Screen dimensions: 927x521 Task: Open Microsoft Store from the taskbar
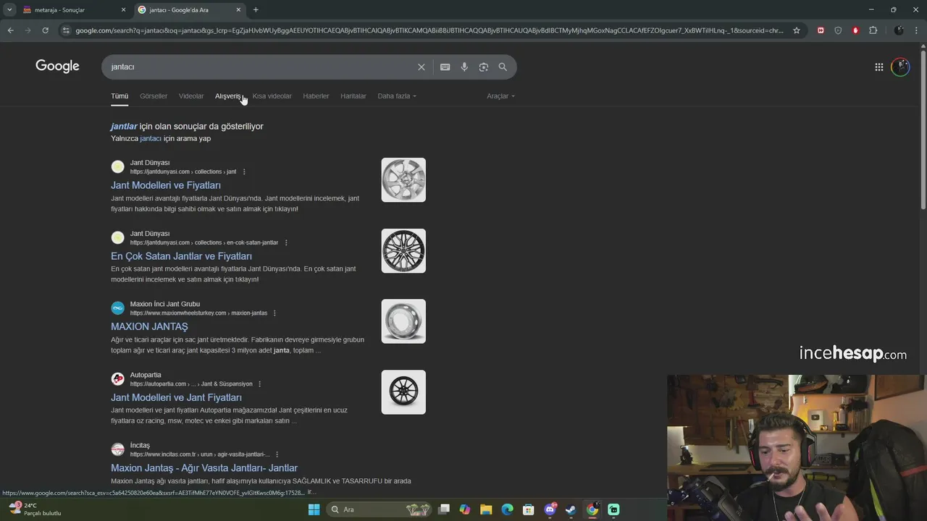529,509
